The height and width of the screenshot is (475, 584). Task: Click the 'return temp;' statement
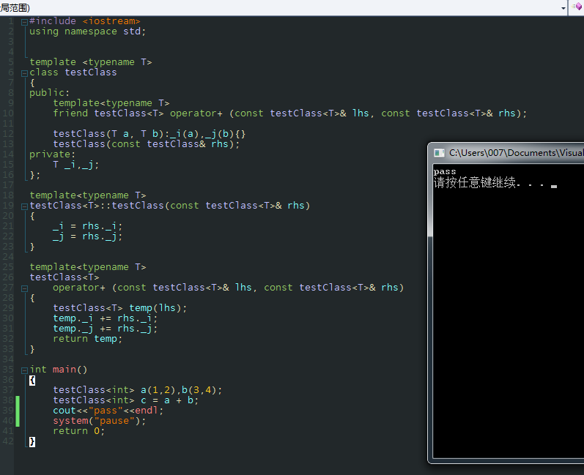point(87,339)
